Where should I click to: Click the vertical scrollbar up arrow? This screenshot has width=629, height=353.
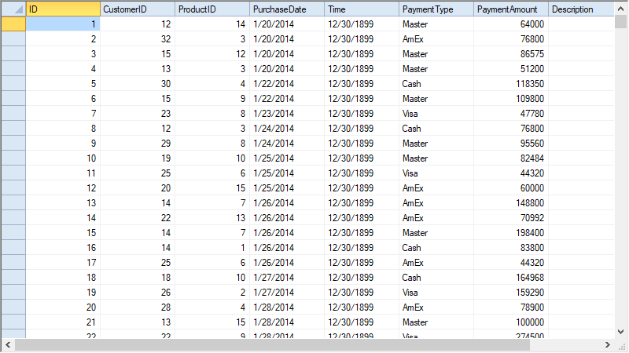coord(621,8)
